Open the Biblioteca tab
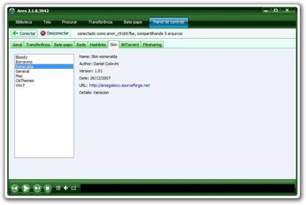The width and height of the screenshot is (306, 205). 24,22
